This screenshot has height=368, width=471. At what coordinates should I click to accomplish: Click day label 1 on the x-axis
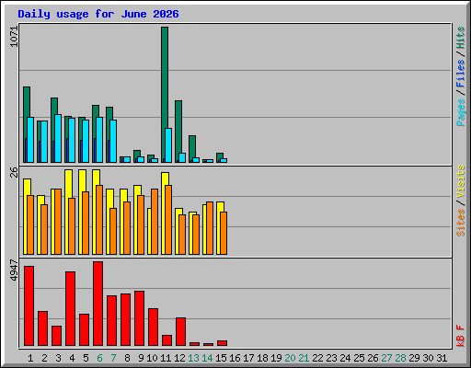30,358
